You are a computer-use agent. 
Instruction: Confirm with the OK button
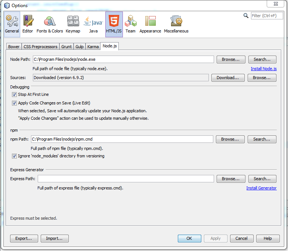click(x=189, y=239)
